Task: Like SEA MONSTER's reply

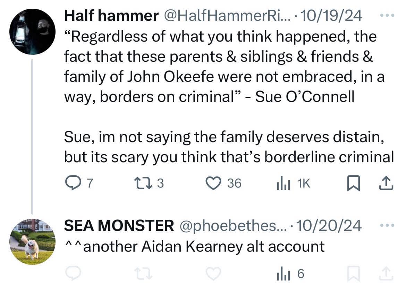Action: click(213, 274)
